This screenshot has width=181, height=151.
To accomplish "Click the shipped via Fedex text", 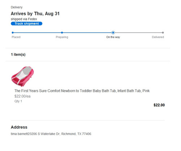I will point(24,19).
